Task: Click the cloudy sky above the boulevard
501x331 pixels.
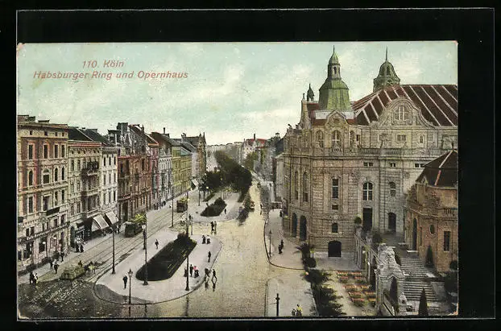Action: pyautogui.click(x=234, y=89)
